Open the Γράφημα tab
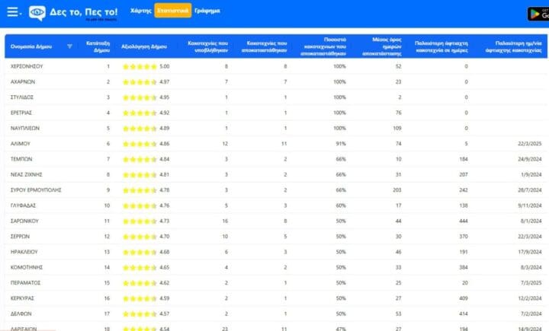Screen dimensions: 549x331 207,11
